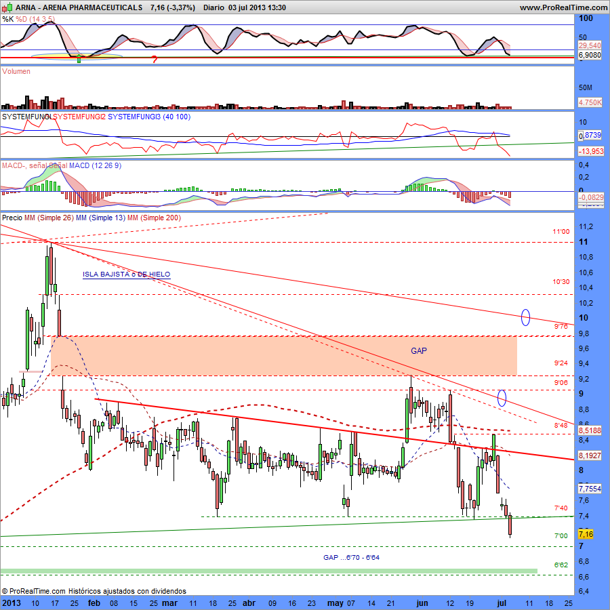Click the 8,1927 moving average value box
610x610 pixels.
tap(590, 455)
